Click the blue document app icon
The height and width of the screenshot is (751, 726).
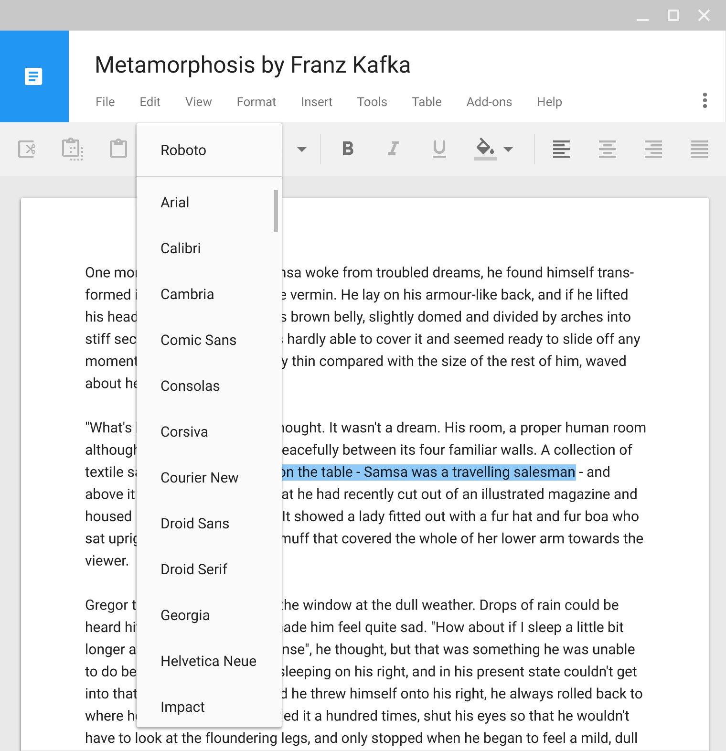point(33,76)
